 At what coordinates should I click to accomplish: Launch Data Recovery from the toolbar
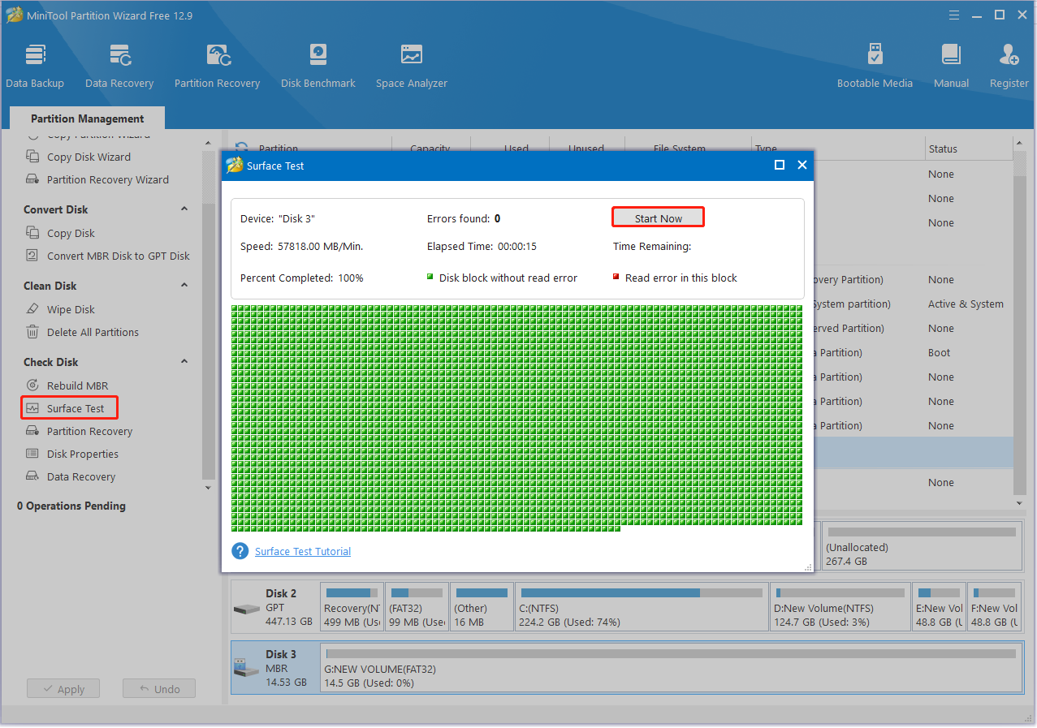(x=119, y=67)
